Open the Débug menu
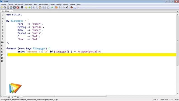This screenshot has height=101, width=179. click(59, 4)
